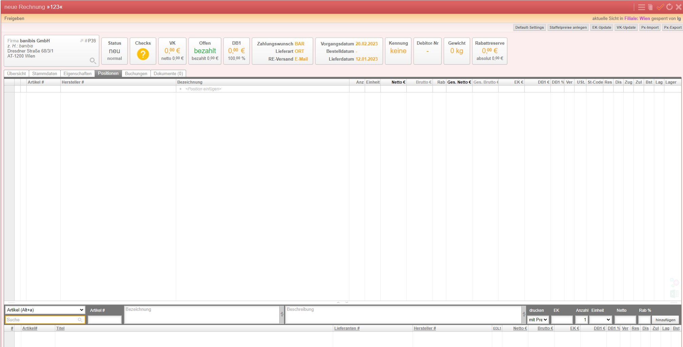Click the Gewicht 0 kg panel
Image resolution: width=683 pixels, height=347 pixels.
457,51
